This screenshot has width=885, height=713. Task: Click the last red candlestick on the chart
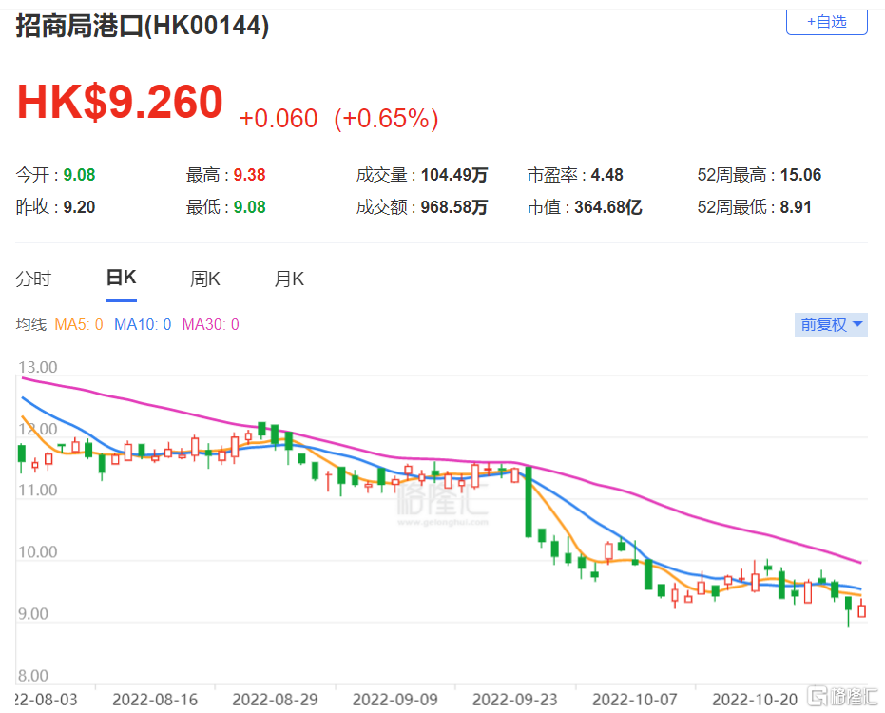(861, 610)
